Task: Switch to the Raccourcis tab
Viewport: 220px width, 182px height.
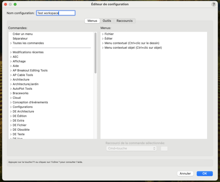Action: [x=125, y=21]
